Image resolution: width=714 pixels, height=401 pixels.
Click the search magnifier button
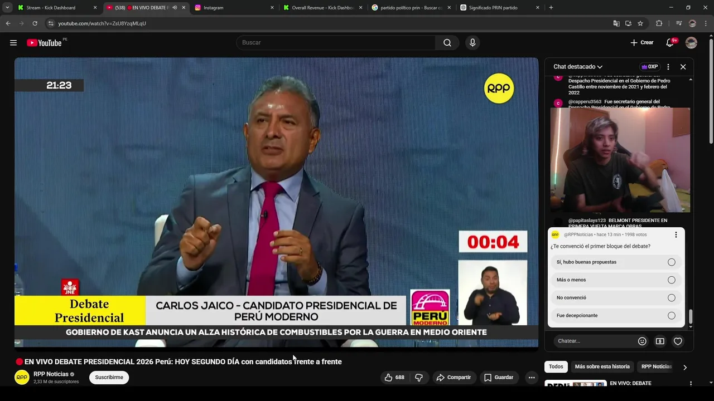coord(447,43)
